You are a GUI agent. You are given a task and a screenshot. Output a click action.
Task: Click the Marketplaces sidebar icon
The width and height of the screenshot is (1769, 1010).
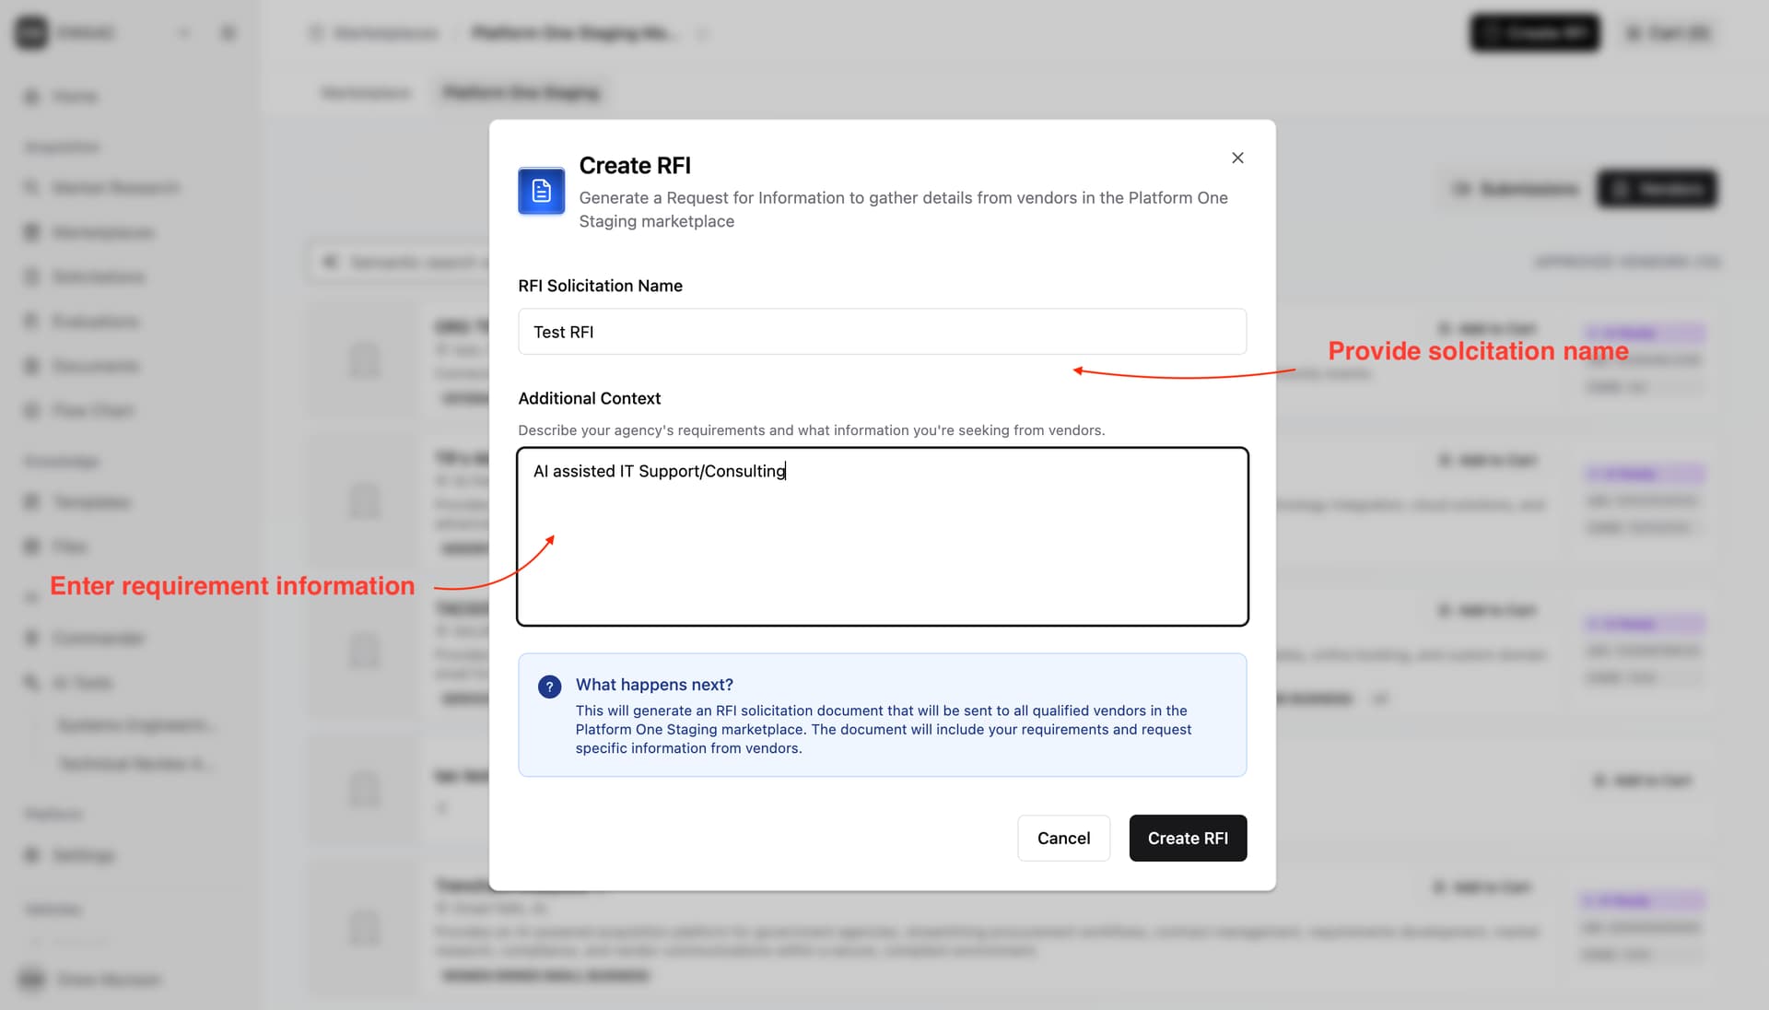coord(31,232)
